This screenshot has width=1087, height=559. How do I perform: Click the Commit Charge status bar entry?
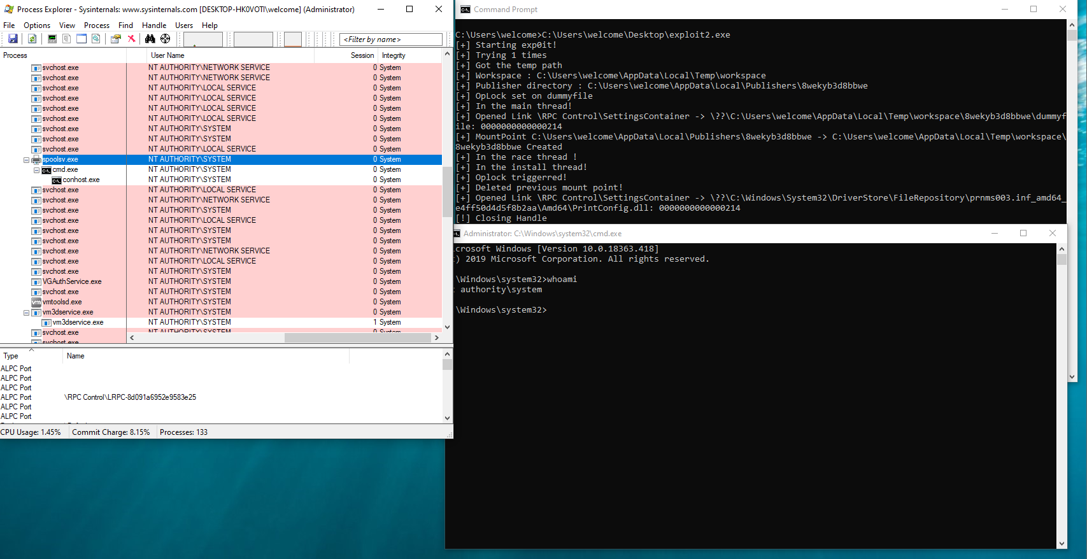111,432
